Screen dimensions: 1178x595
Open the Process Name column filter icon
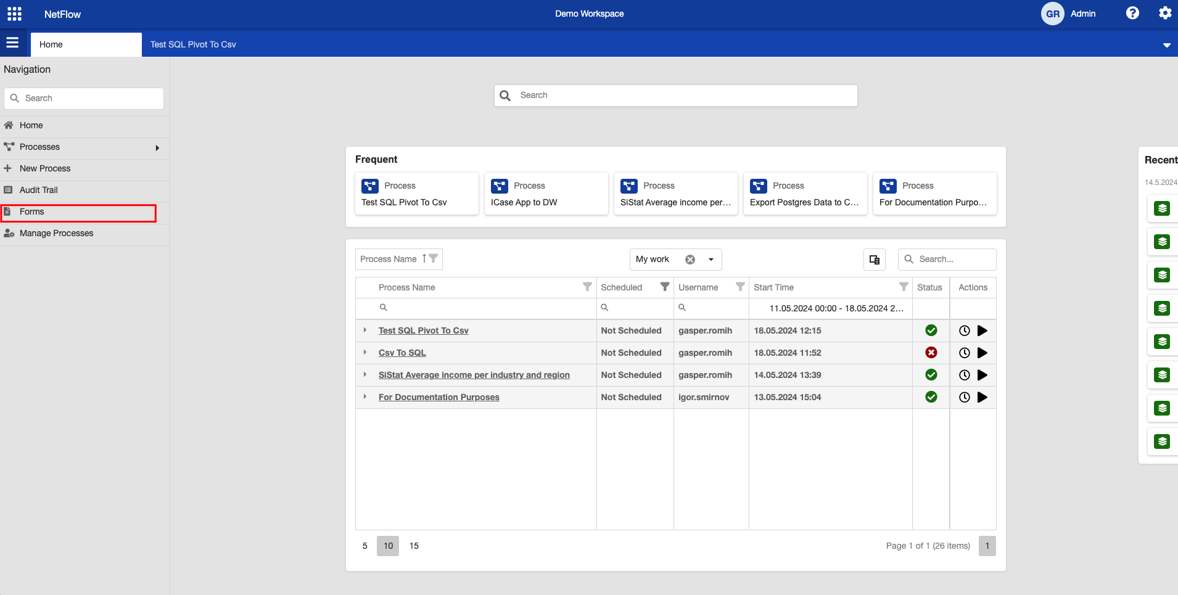click(587, 287)
